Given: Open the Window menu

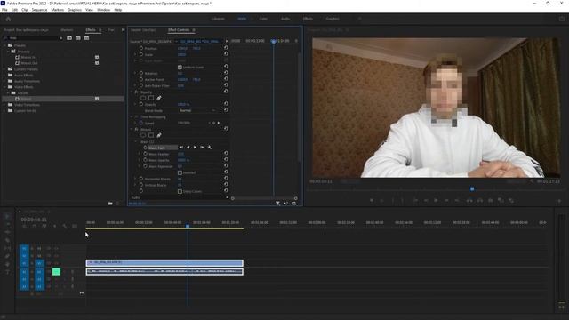Looking at the screenshot, I should click(x=103, y=10).
